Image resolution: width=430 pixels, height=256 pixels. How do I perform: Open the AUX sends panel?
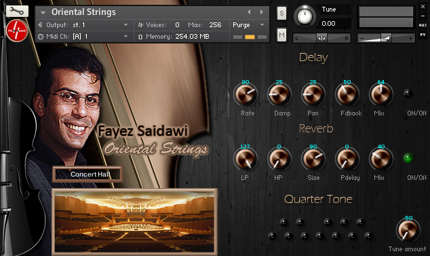pos(423,25)
